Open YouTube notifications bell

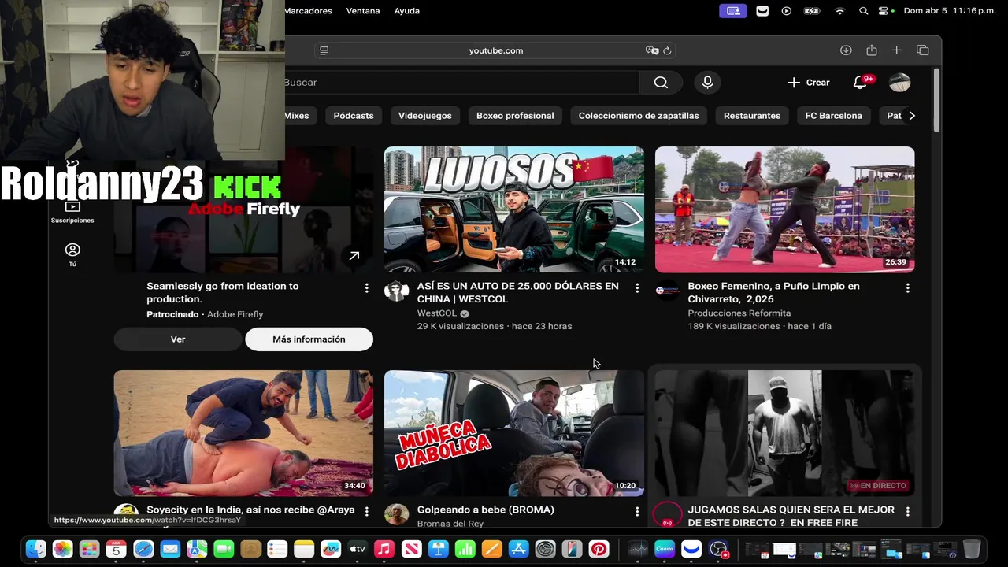tap(861, 83)
